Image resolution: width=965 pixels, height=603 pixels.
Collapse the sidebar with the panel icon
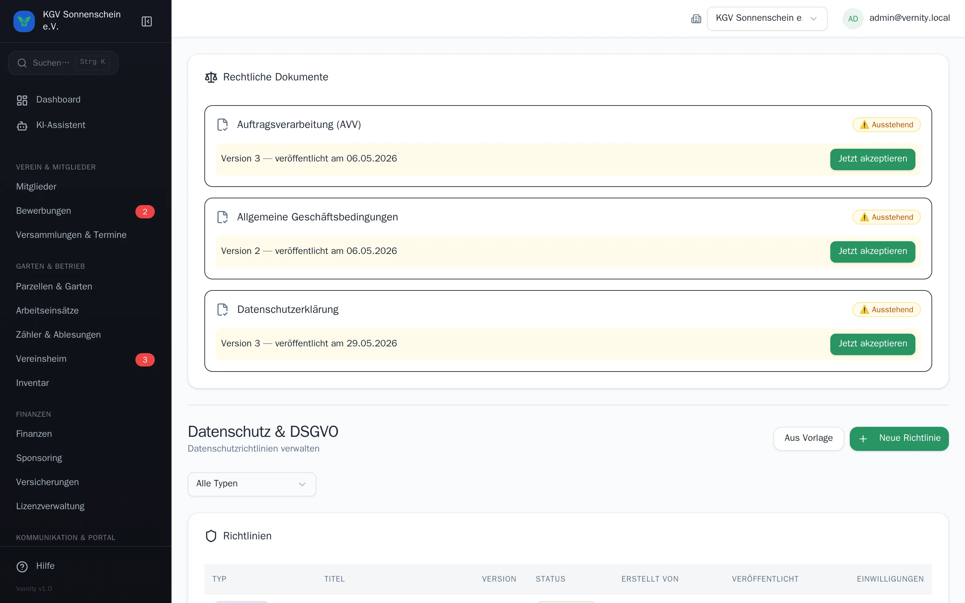[x=147, y=21]
